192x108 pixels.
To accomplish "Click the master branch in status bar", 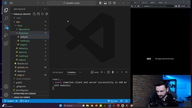I will [x=9, y=101].
